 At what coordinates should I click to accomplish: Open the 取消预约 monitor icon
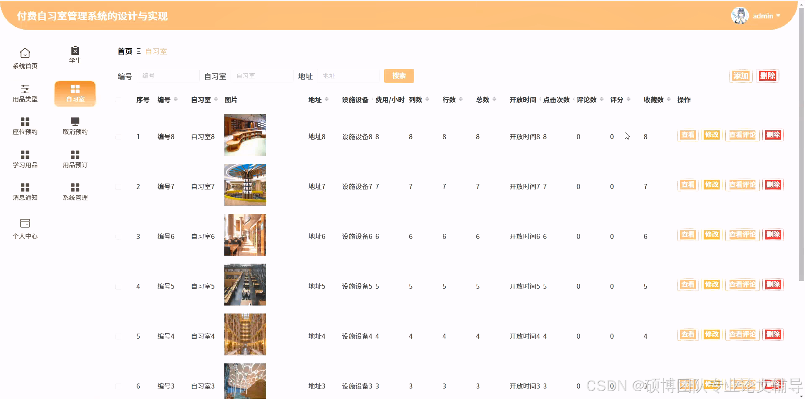[x=75, y=122]
